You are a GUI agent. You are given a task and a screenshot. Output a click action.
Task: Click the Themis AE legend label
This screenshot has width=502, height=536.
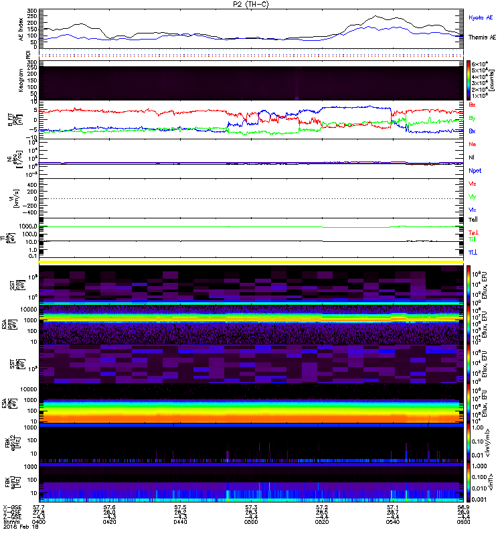coord(482,39)
